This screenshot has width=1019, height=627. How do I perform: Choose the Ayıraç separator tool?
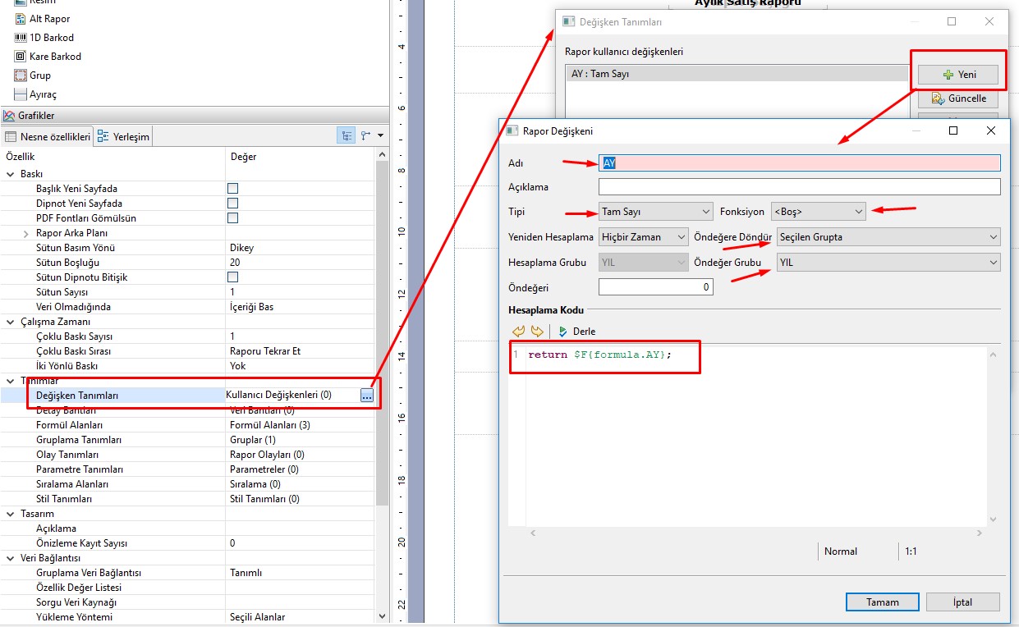coord(43,94)
